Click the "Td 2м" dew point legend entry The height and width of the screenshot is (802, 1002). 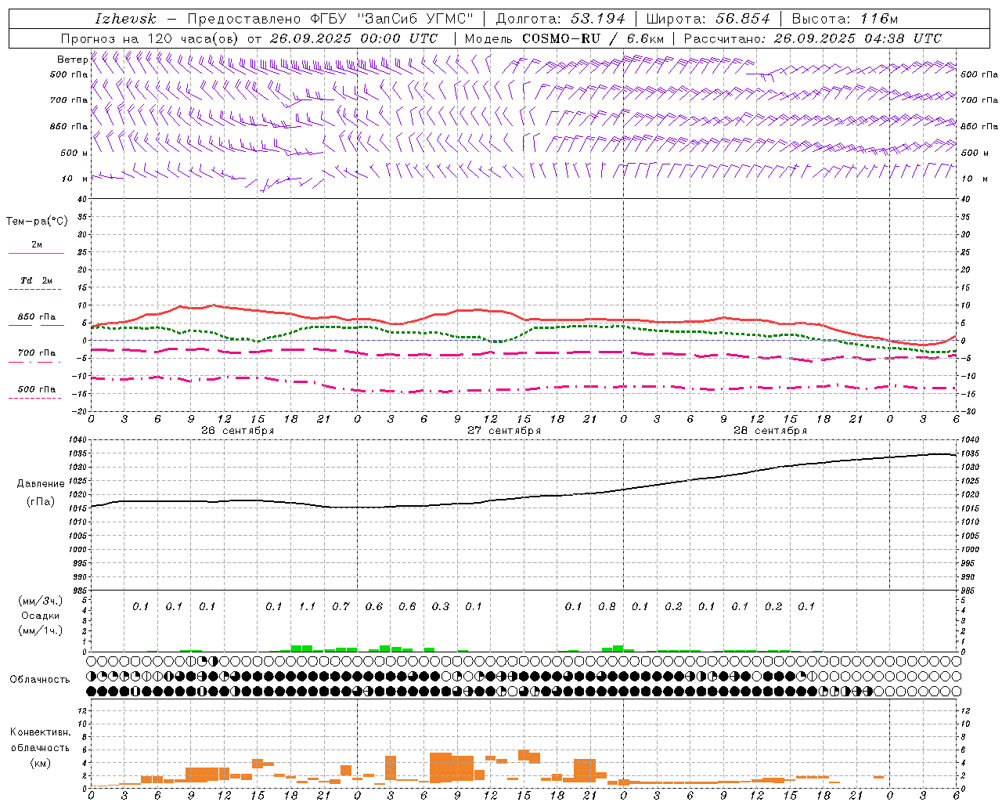pyautogui.click(x=36, y=280)
